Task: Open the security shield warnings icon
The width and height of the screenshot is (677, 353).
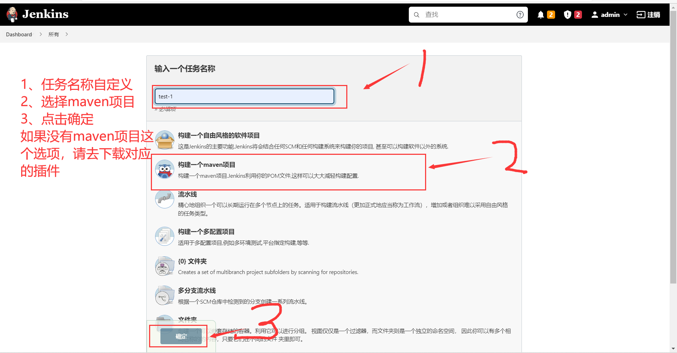Action: [567, 15]
